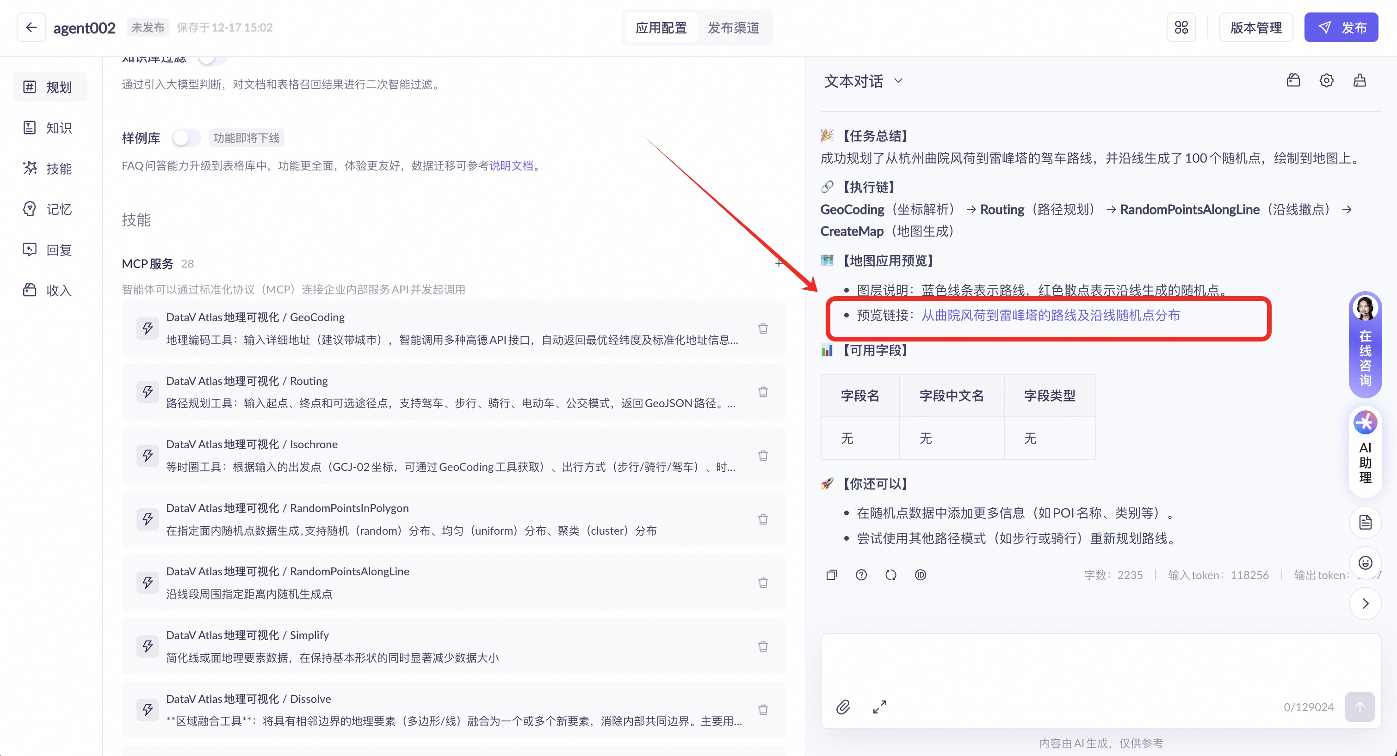Delete the Isochrone MCP service
This screenshot has width=1397, height=756.
(763, 455)
